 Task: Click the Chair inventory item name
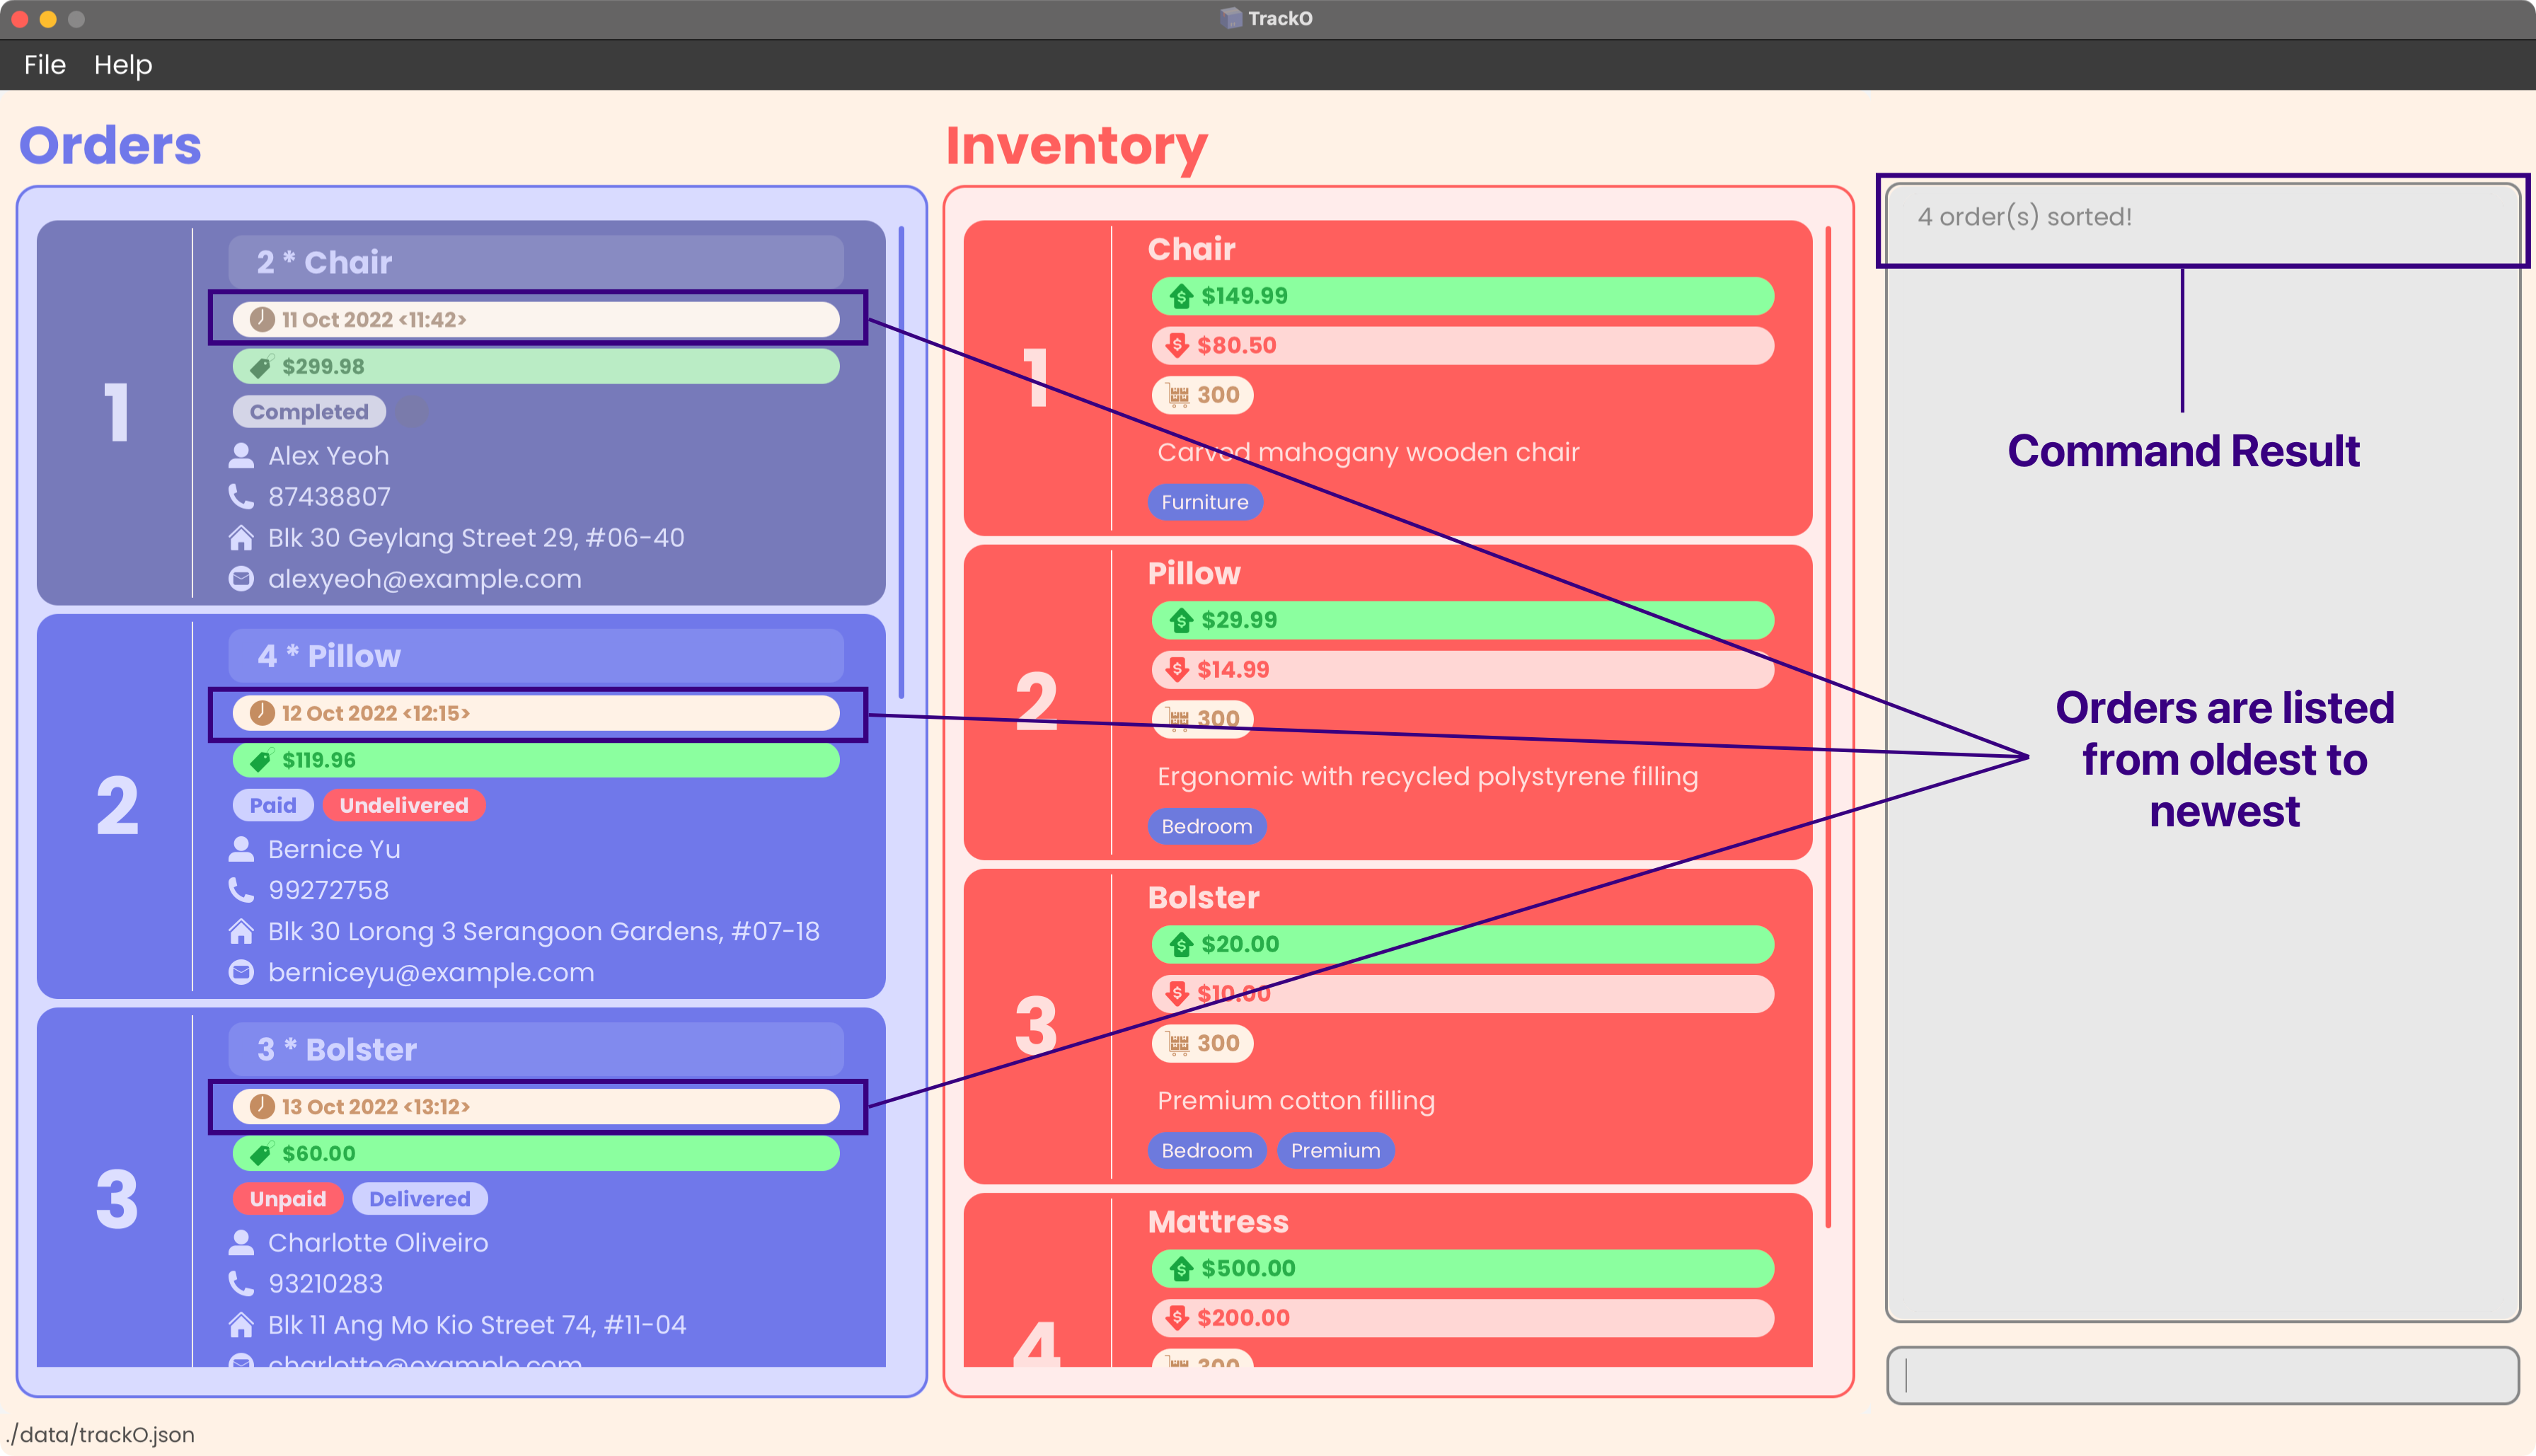[x=1192, y=249]
